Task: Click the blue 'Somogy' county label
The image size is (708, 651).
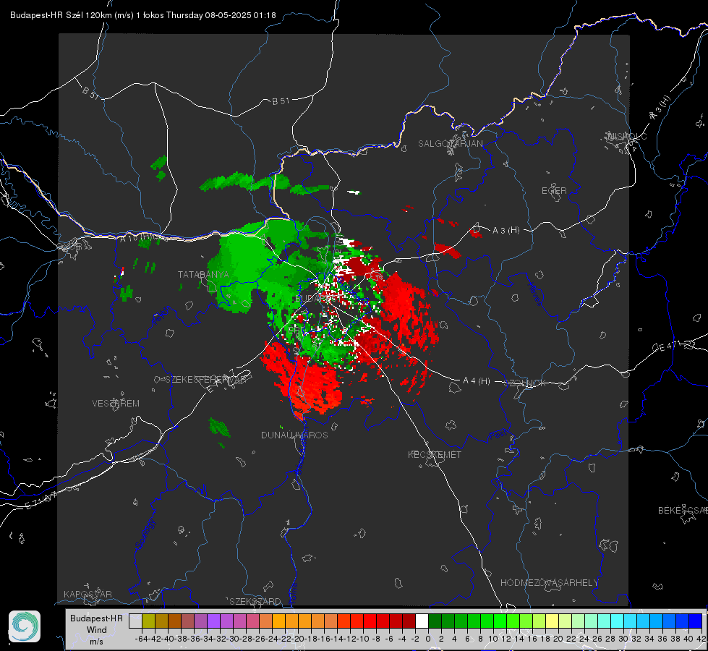Action: click(x=145, y=534)
